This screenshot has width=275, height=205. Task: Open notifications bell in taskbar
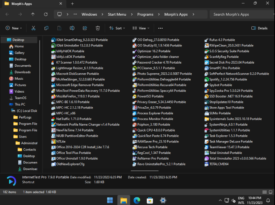[268, 200]
